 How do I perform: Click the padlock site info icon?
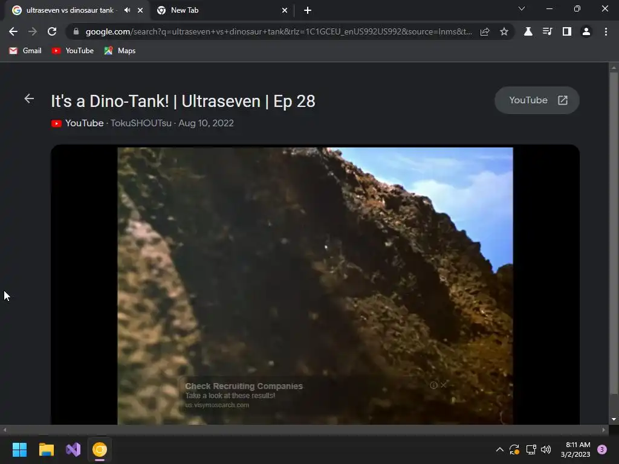tap(76, 31)
